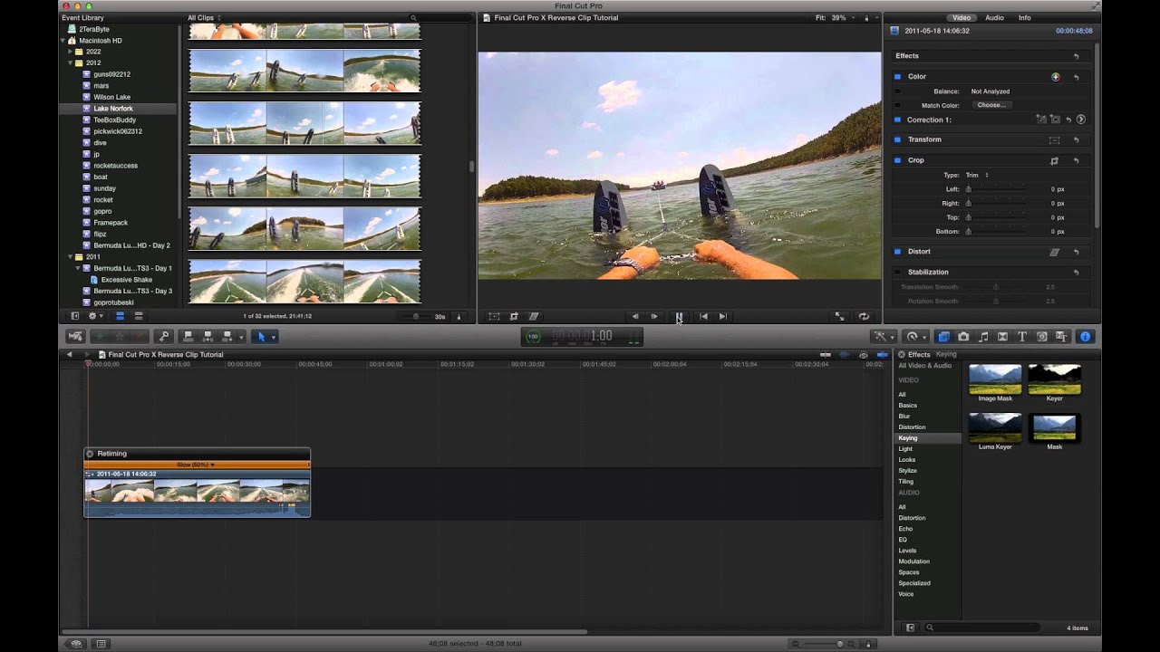Toggle Color effect enable checkbox
Viewport: 1160px width, 652px height.
897,77
